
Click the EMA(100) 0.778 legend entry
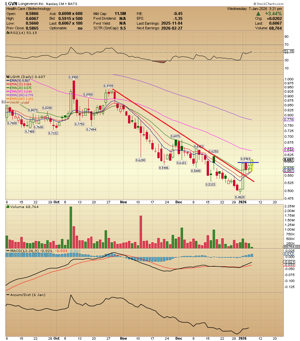21,95
